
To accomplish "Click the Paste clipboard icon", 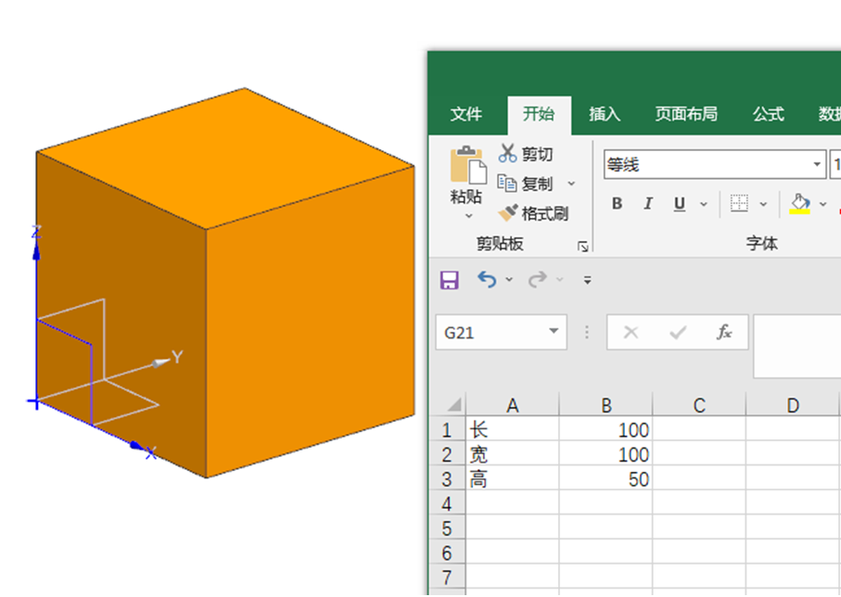I will click(468, 165).
